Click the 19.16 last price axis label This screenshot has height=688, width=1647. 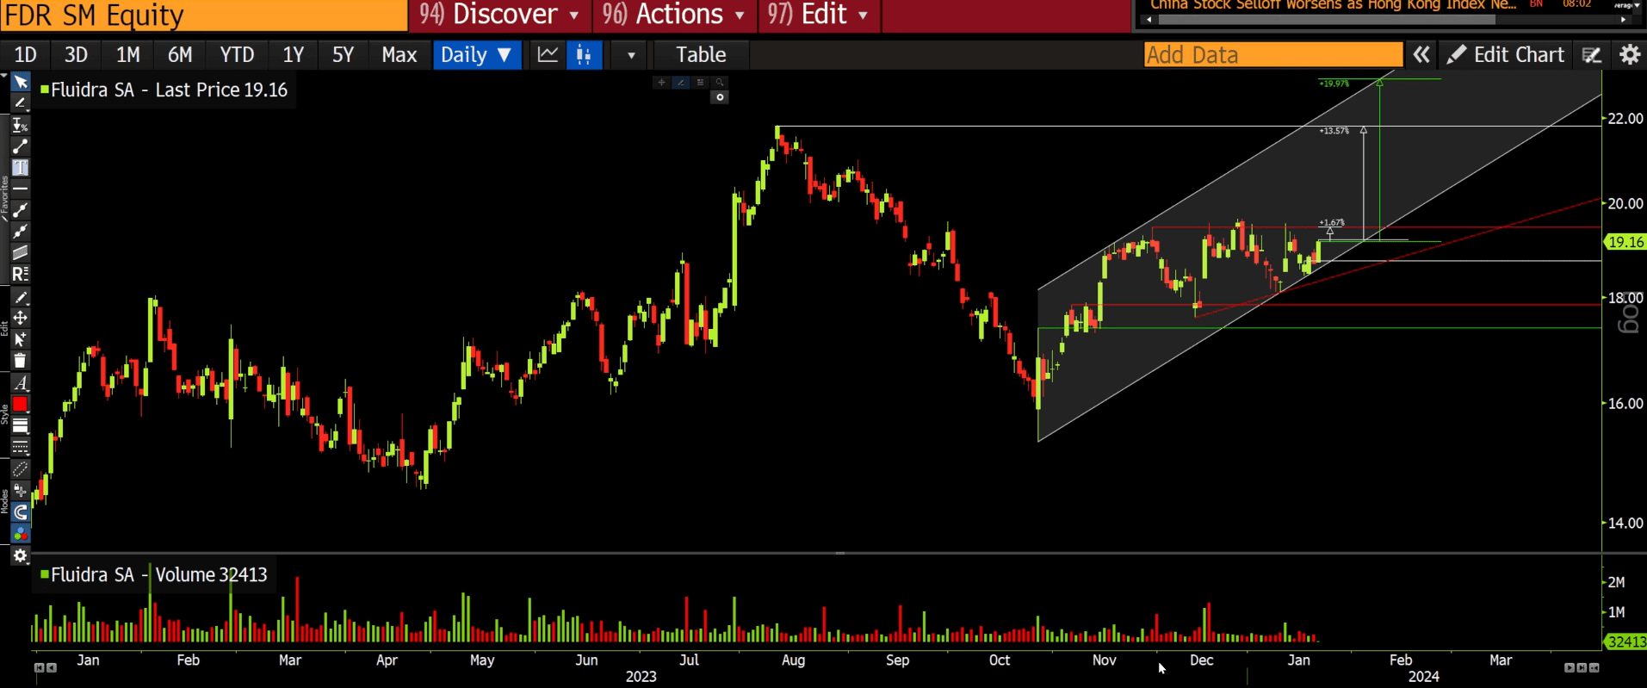pyautogui.click(x=1625, y=242)
